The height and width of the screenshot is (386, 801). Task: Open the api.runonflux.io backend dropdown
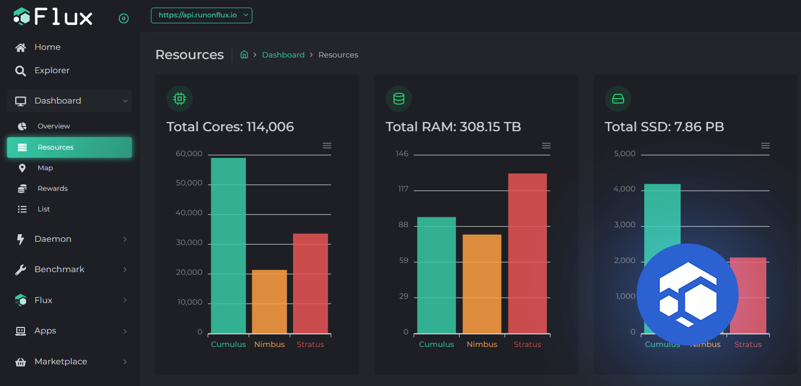tap(201, 15)
